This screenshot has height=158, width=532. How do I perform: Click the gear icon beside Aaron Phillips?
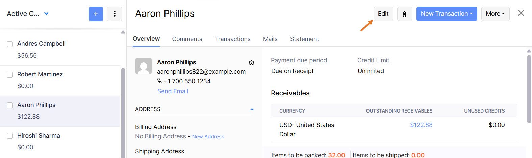click(251, 63)
